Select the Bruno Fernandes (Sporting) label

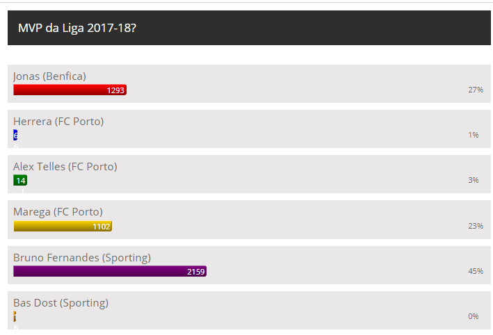(x=81, y=257)
